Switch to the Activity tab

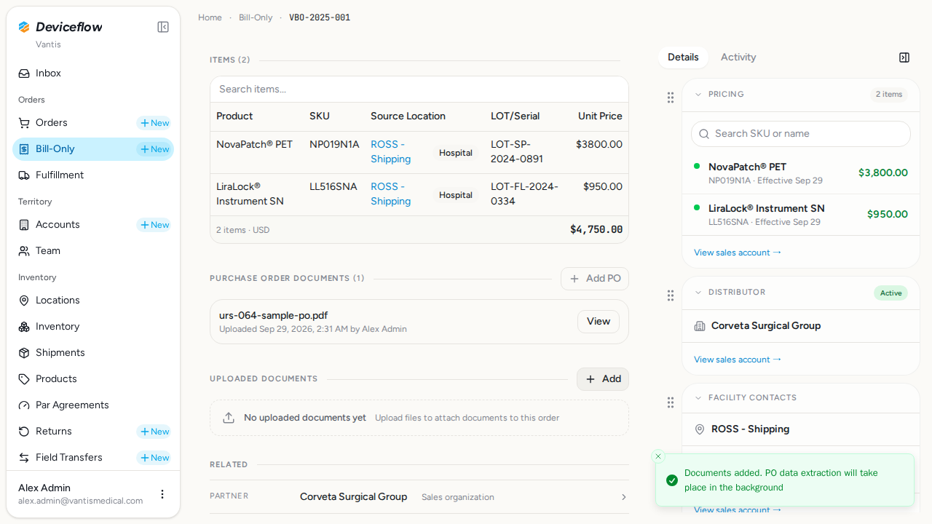[738, 57]
